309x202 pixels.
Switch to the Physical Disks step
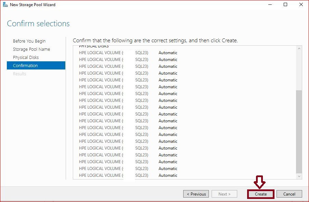26,57
